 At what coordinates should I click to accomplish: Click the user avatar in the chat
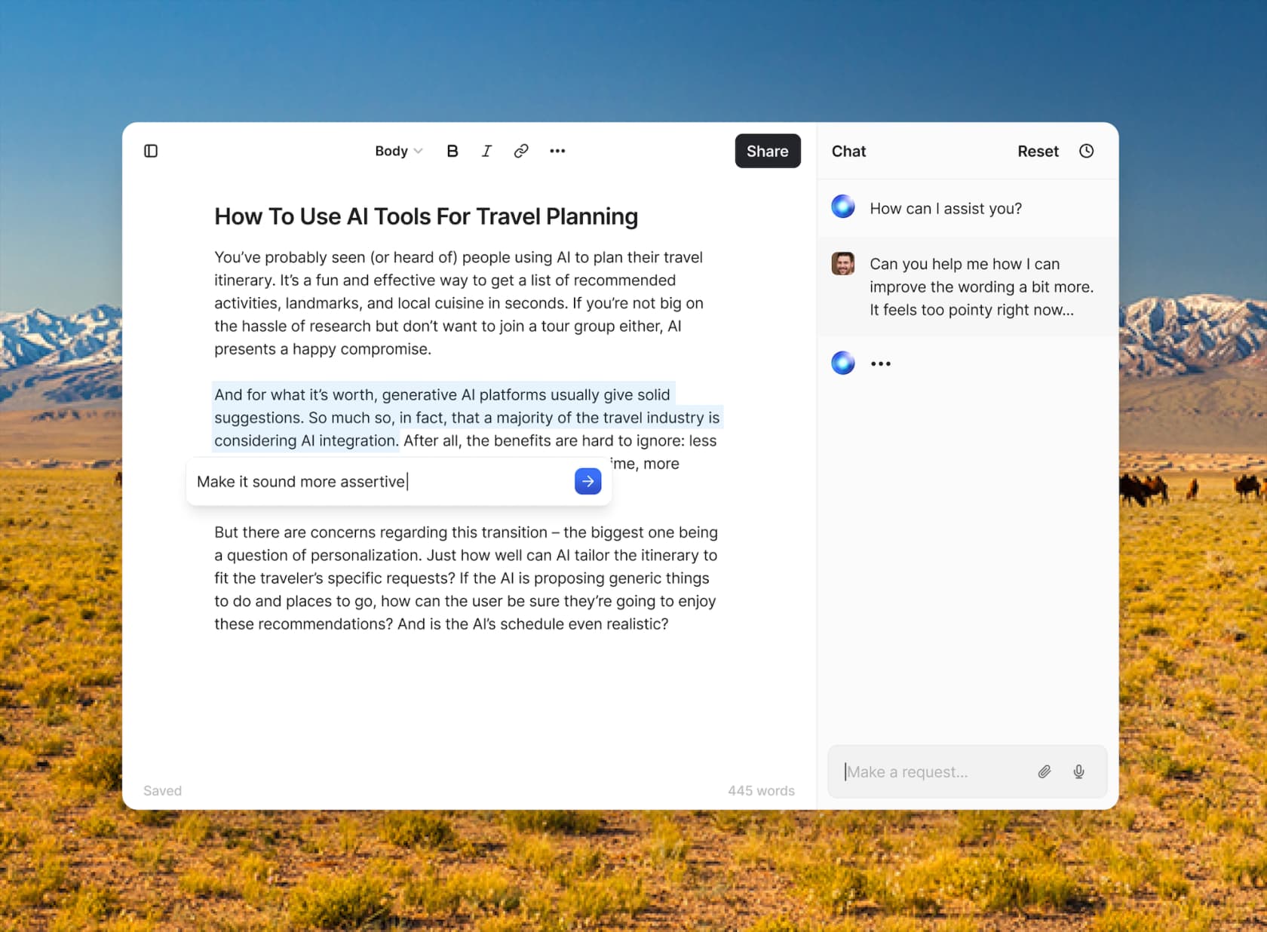point(843,264)
